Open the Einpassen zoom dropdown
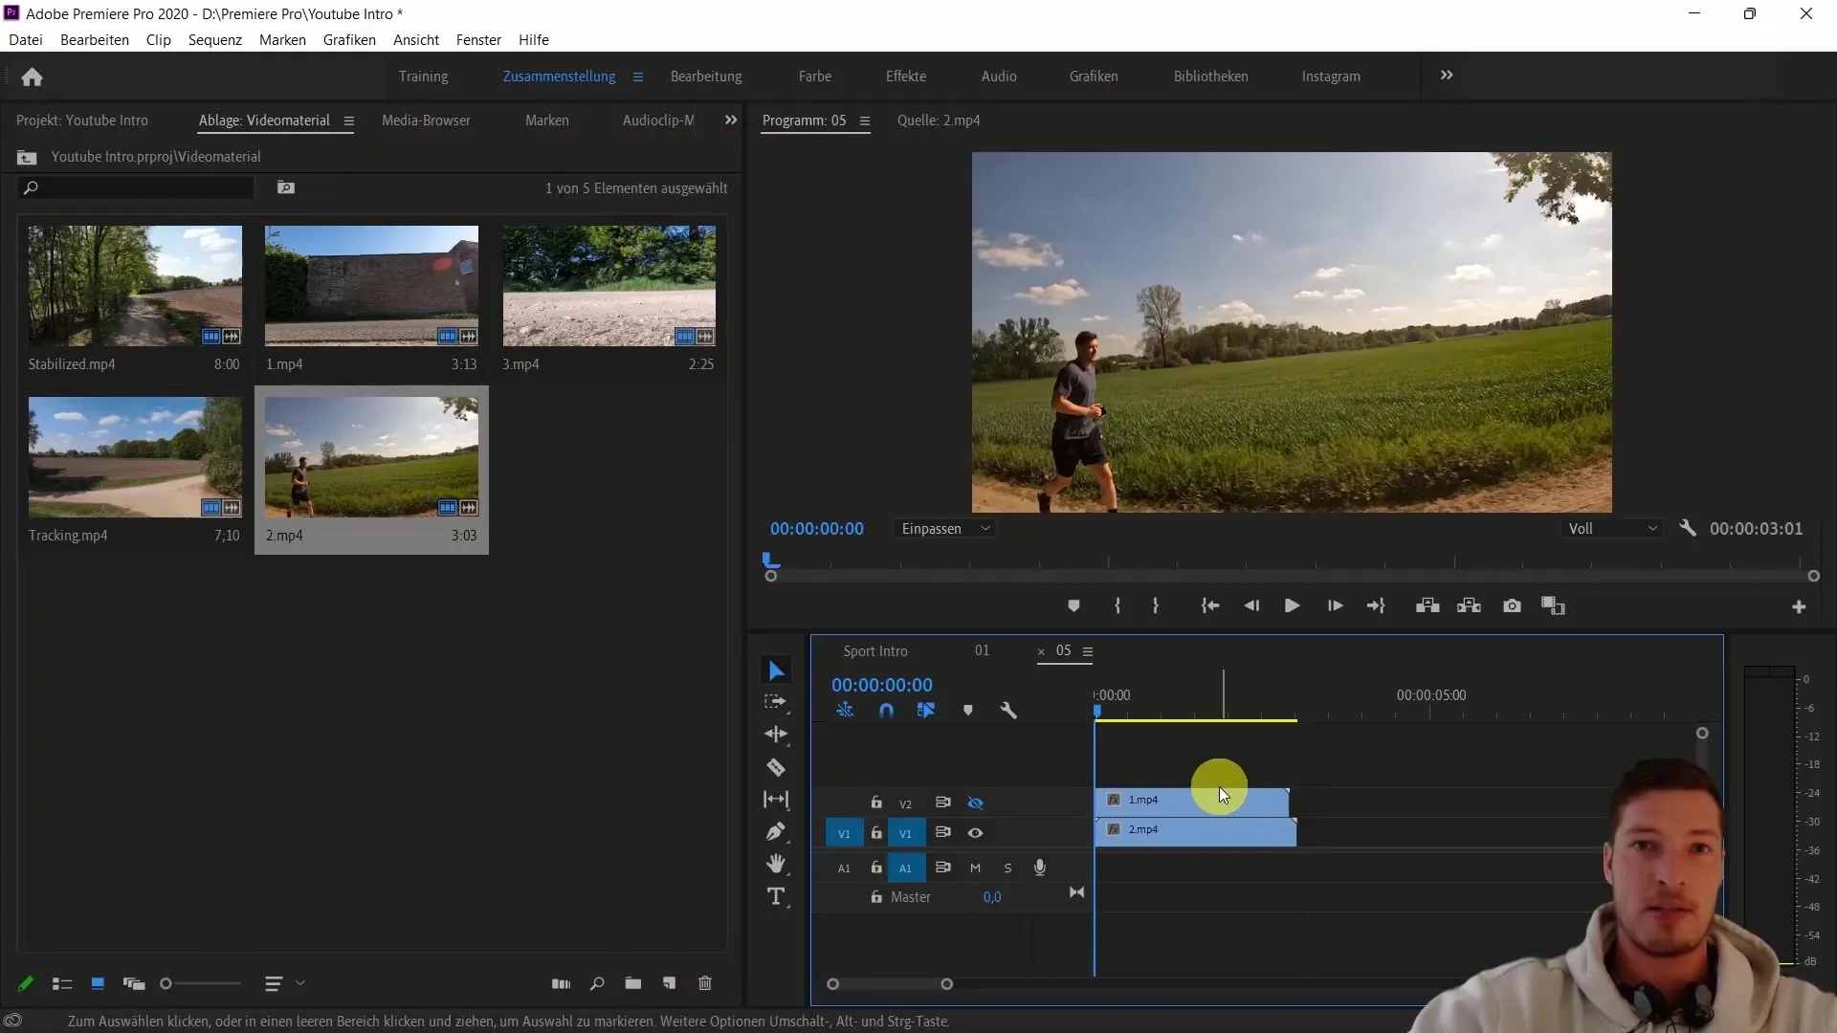The image size is (1837, 1033). point(945,529)
